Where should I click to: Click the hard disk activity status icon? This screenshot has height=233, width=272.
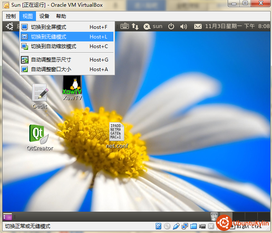pos(159,226)
